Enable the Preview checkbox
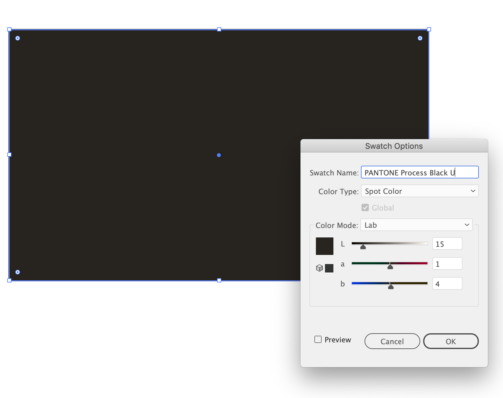Viewport: 503px width, 398px height. [x=318, y=339]
